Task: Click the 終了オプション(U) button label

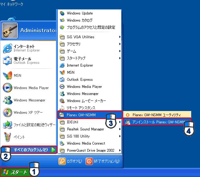Action: coord(107,161)
